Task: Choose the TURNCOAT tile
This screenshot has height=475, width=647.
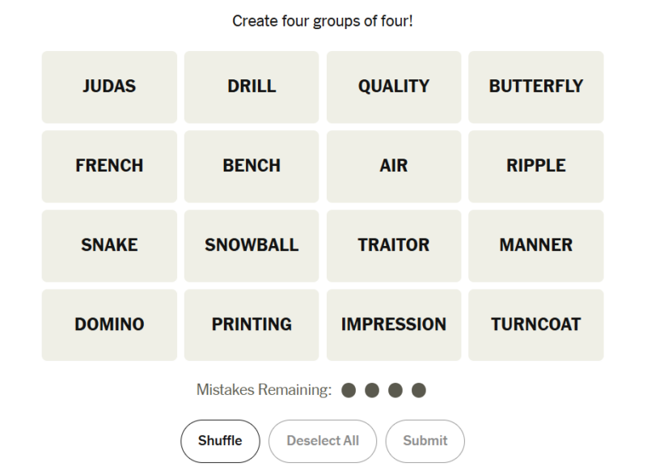Action: (x=535, y=324)
